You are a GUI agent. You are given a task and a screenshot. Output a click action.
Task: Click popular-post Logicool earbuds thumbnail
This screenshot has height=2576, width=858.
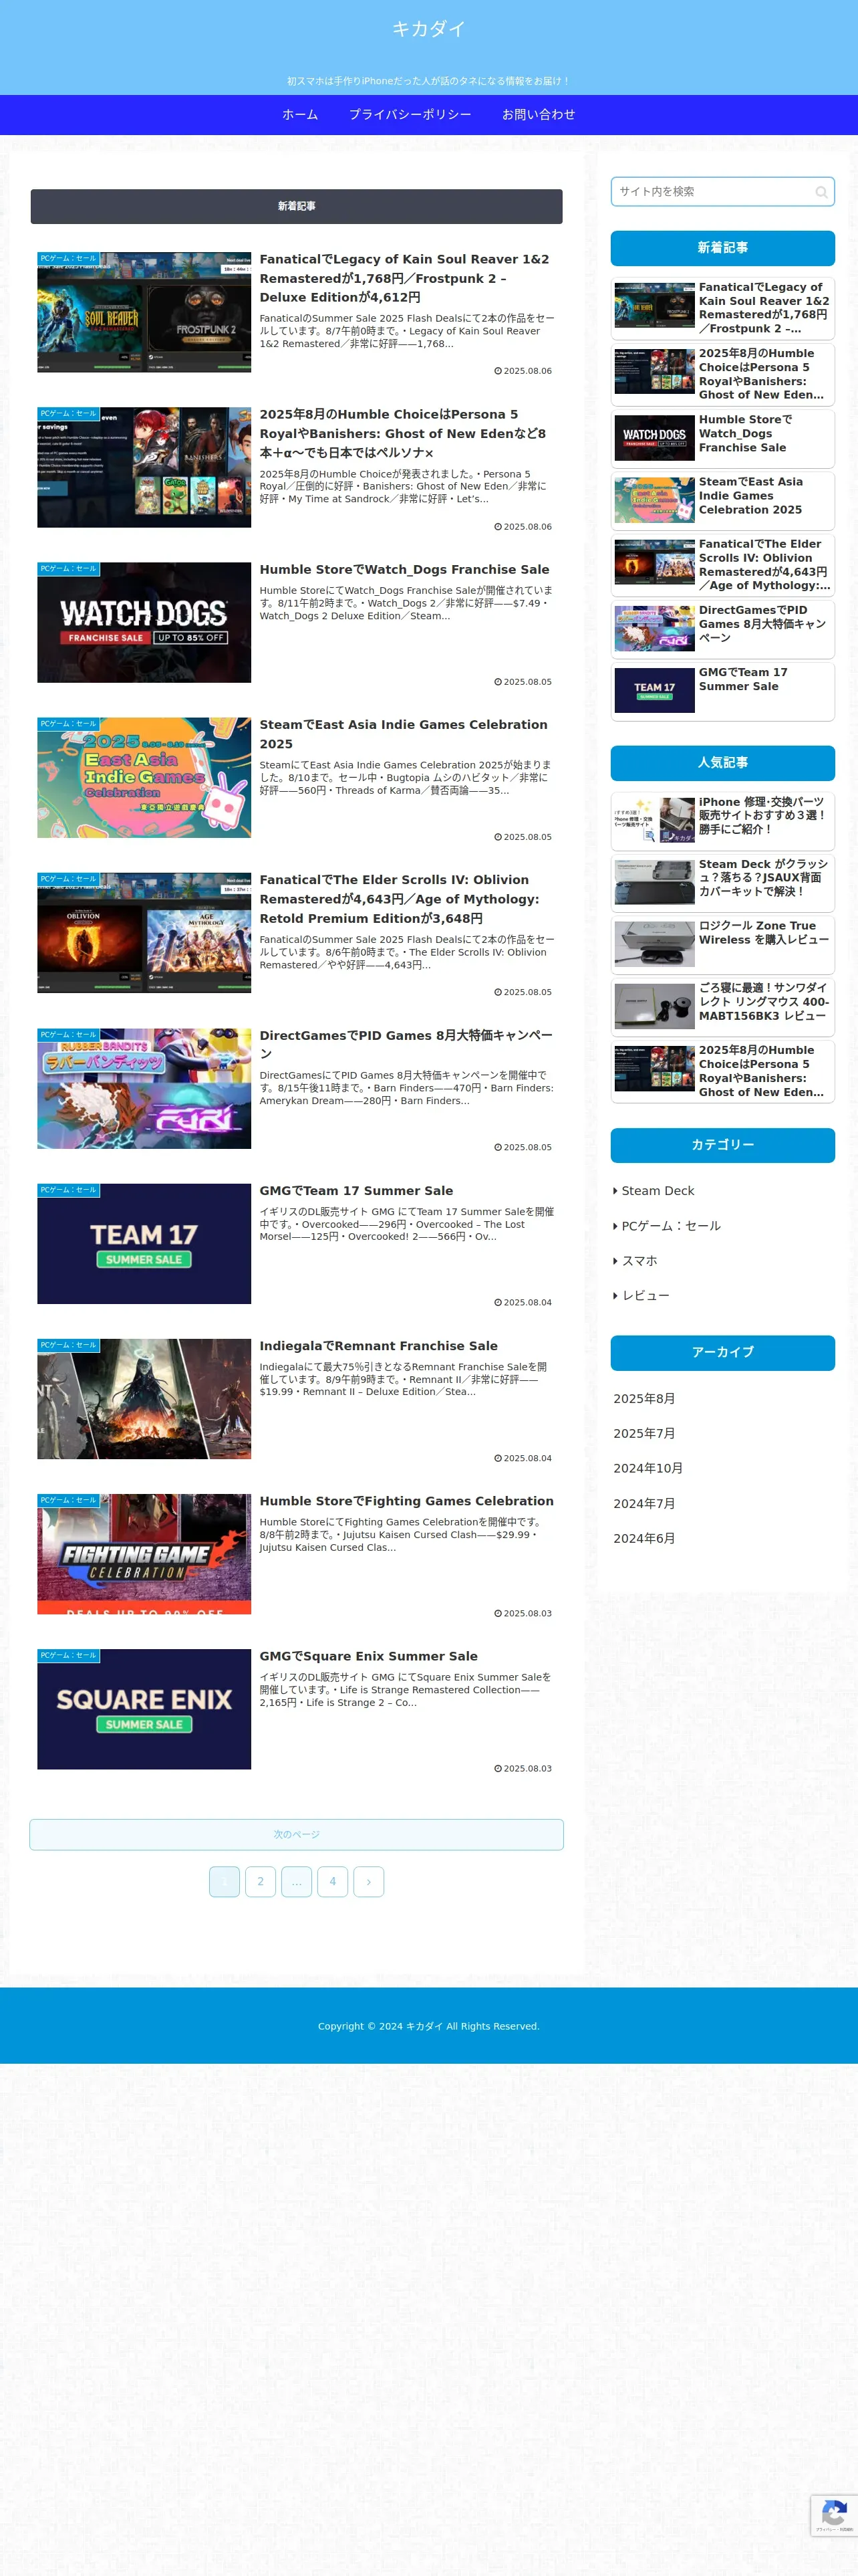click(654, 944)
